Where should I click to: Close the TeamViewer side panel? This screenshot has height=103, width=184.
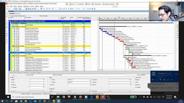coord(176,74)
